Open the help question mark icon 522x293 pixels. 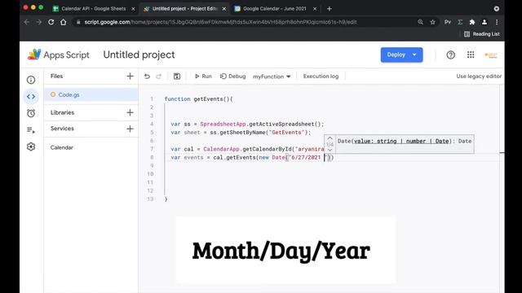[450, 55]
